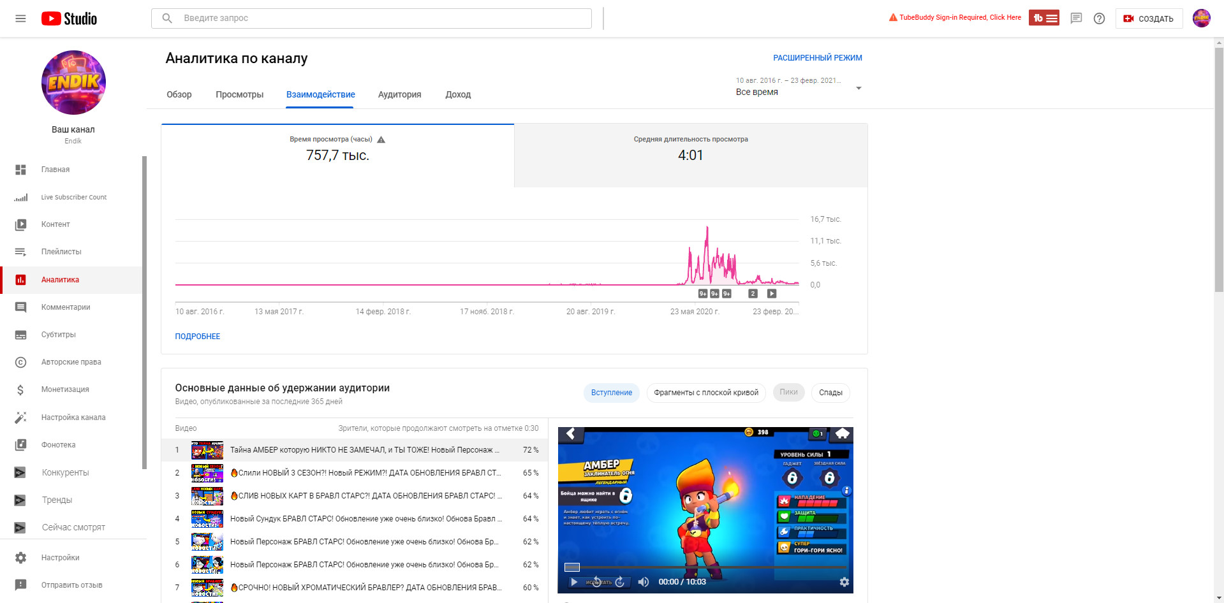The image size is (1224, 603).
Task: Click the play-icon marker on chart timeline
Action: pos(772,294)
